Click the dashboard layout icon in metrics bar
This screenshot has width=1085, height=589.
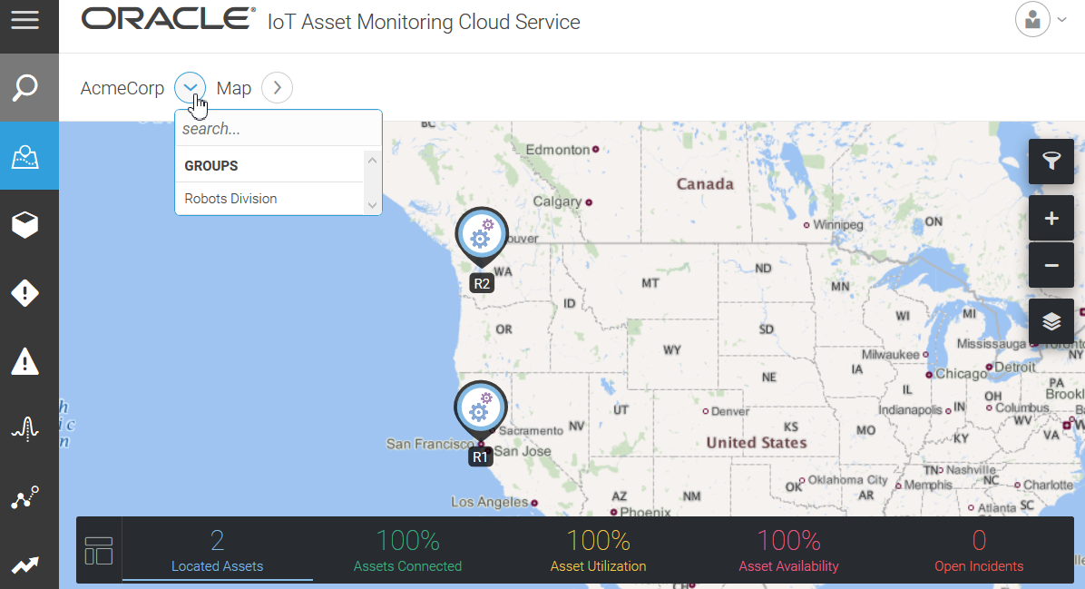pos(98,551)
